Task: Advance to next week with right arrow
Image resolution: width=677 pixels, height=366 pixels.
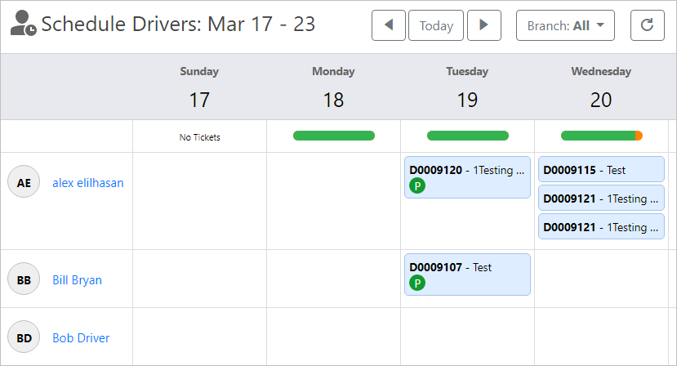Action: [x=483, y=25]
